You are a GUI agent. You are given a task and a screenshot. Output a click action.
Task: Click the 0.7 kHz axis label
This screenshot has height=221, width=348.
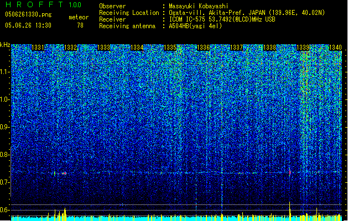click(4, 182)
